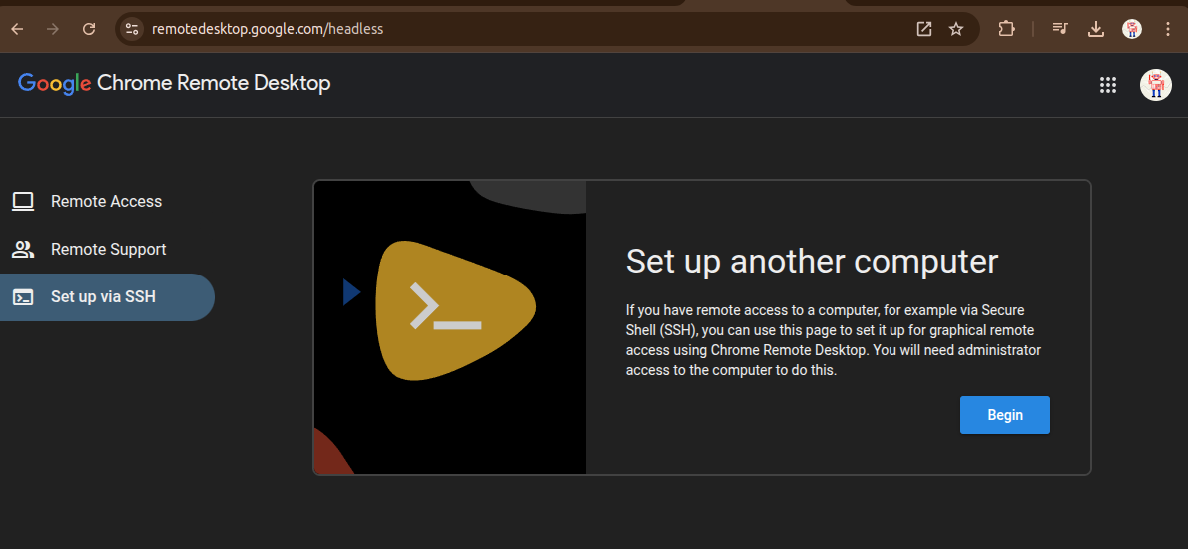Open the browser Downloads icon
Viewport: 1188px width, 549px height.
tap(1095, 30)
